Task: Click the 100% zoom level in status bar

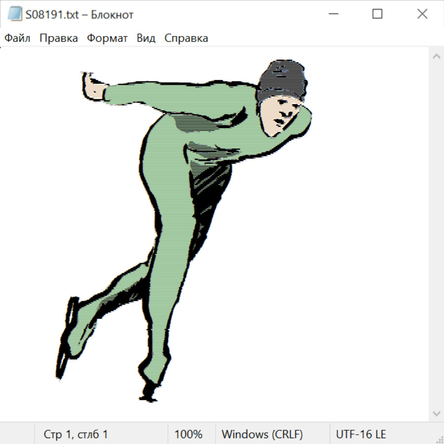Action: pyautogui.click(x=188, y=435)
